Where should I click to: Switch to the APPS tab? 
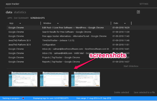coord(10,18)
